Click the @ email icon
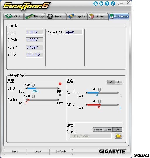The height and width of the screenshot is (158, 150). click(101, 4)
